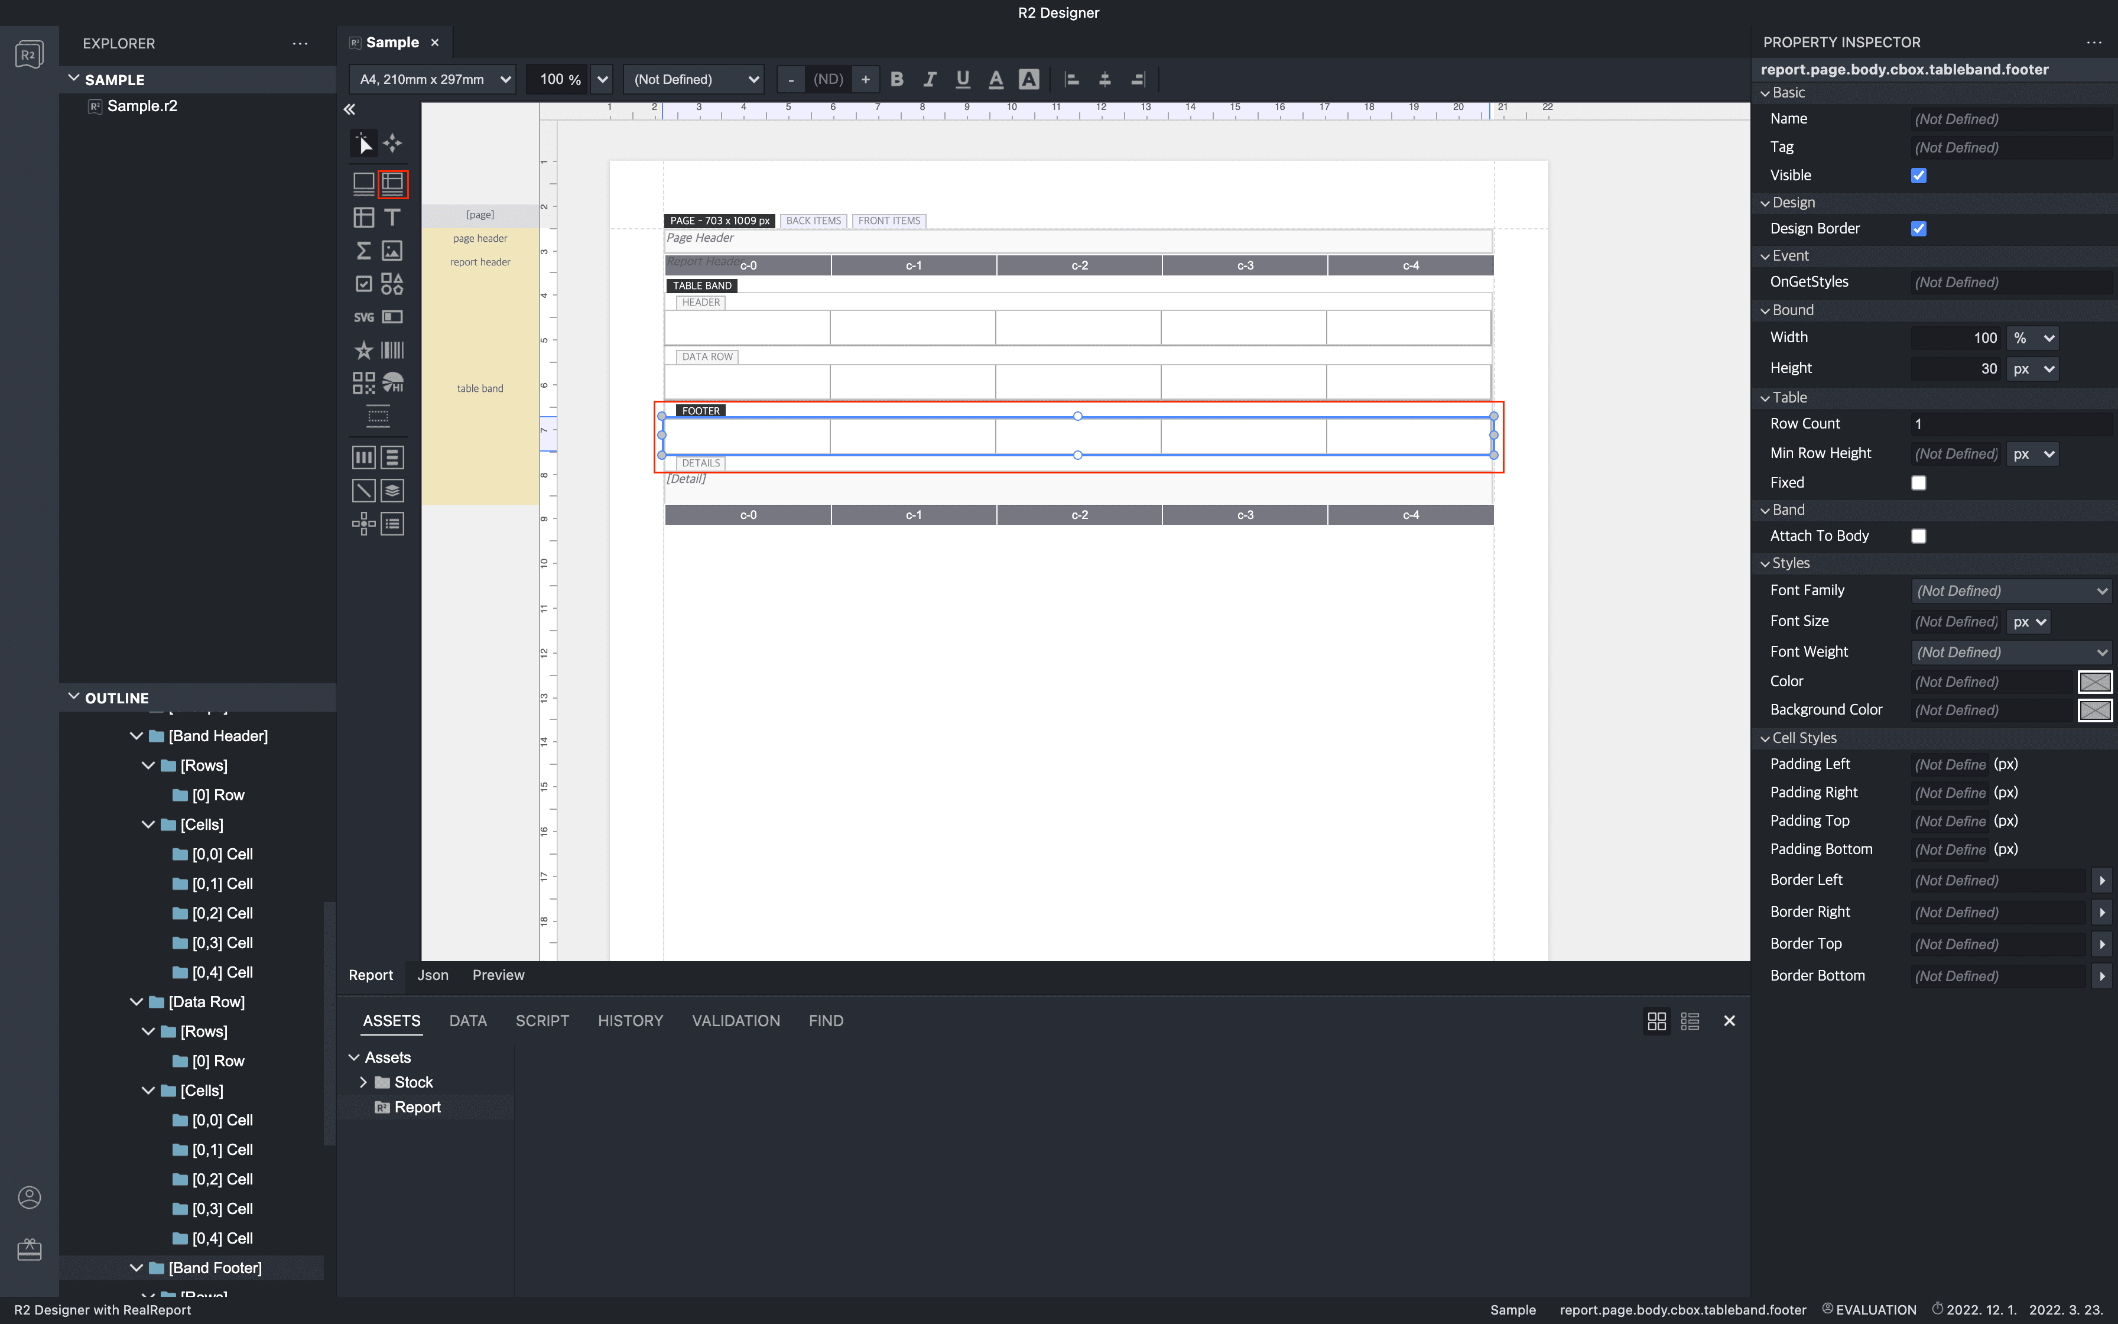Select the checkbox item tool
The width and height of the screenshot is (2118, 1324).
[363, 284]
